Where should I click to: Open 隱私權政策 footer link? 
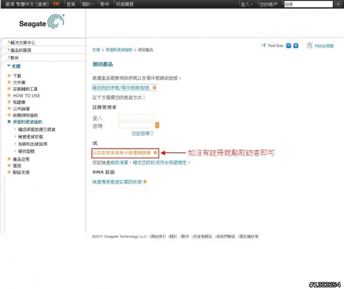click(x=249, y=236)
